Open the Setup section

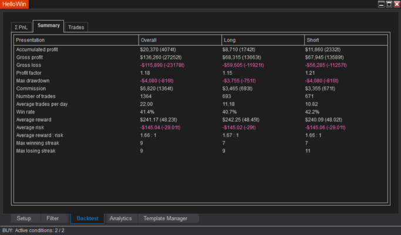(x=23, y=219)
